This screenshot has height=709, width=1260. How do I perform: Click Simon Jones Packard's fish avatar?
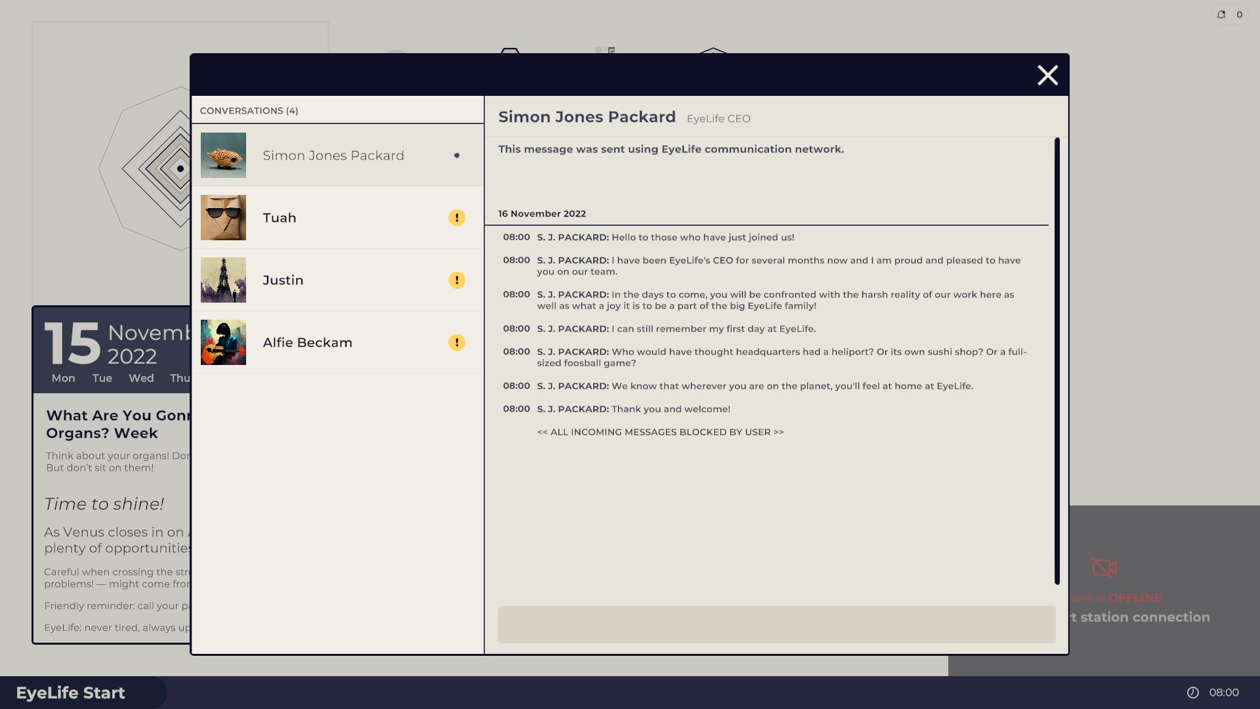coord(223,156)
